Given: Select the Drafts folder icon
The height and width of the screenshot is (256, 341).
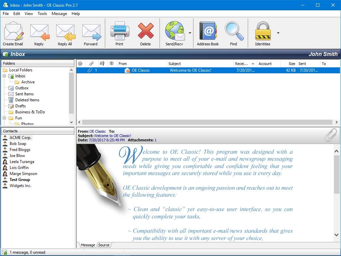Looking at the screenshot, I should coord(11,106).
